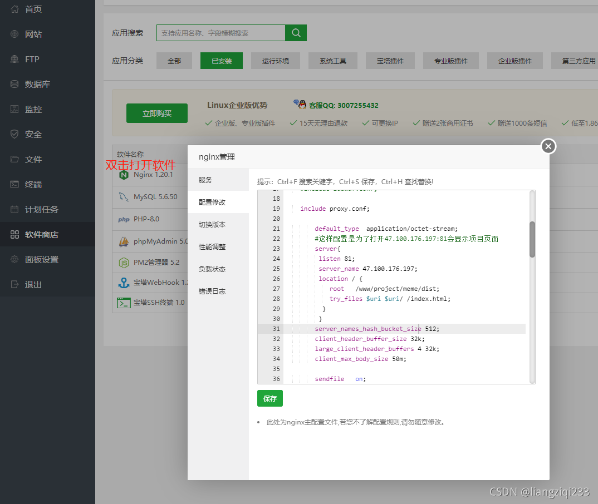Click the PM2管理器 Node.js icon
Image resolution: width=598 pixels, height=504 pixels.
coord(124,263)
